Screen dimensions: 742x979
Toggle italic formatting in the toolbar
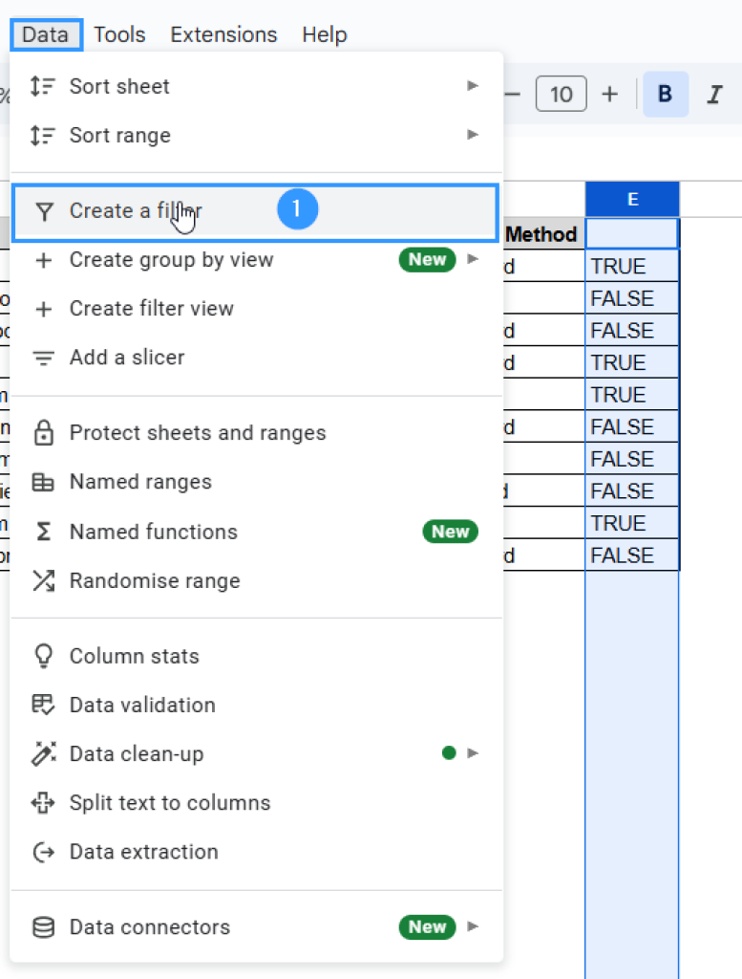[714, 94]
